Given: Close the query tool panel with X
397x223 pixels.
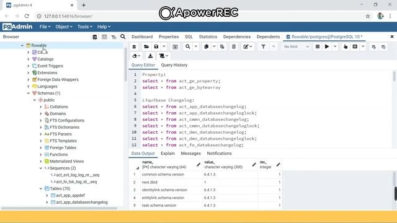Looking at the screenshot, I should [392, 37].
